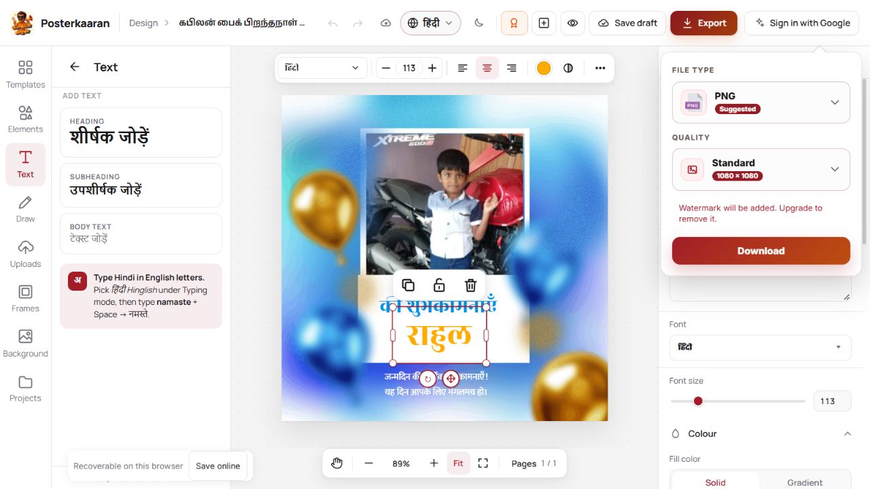Open the Templates sidebar panel
The width and height of the screenshot is (870, 489).
[25, 75]
